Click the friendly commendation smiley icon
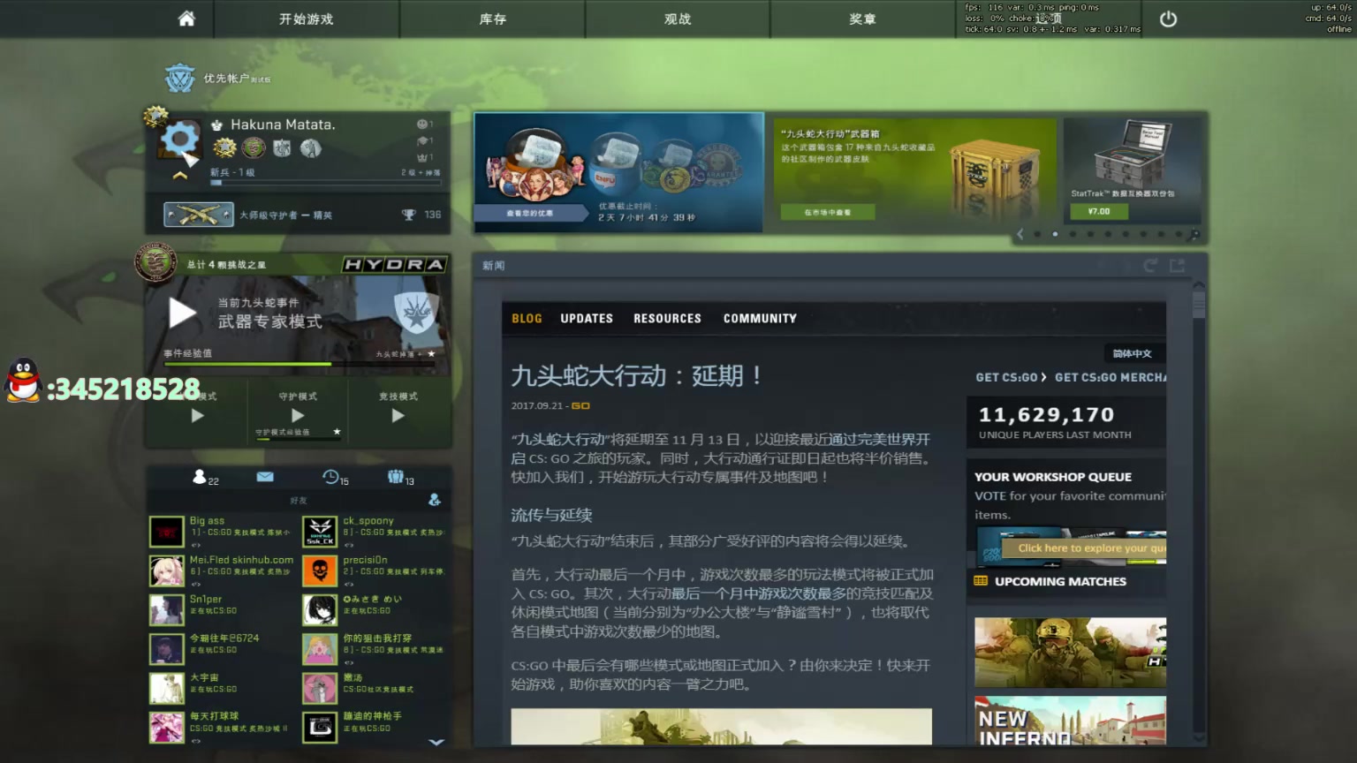Viewport: 1357px width, 763px height. [x=423, y=125]
